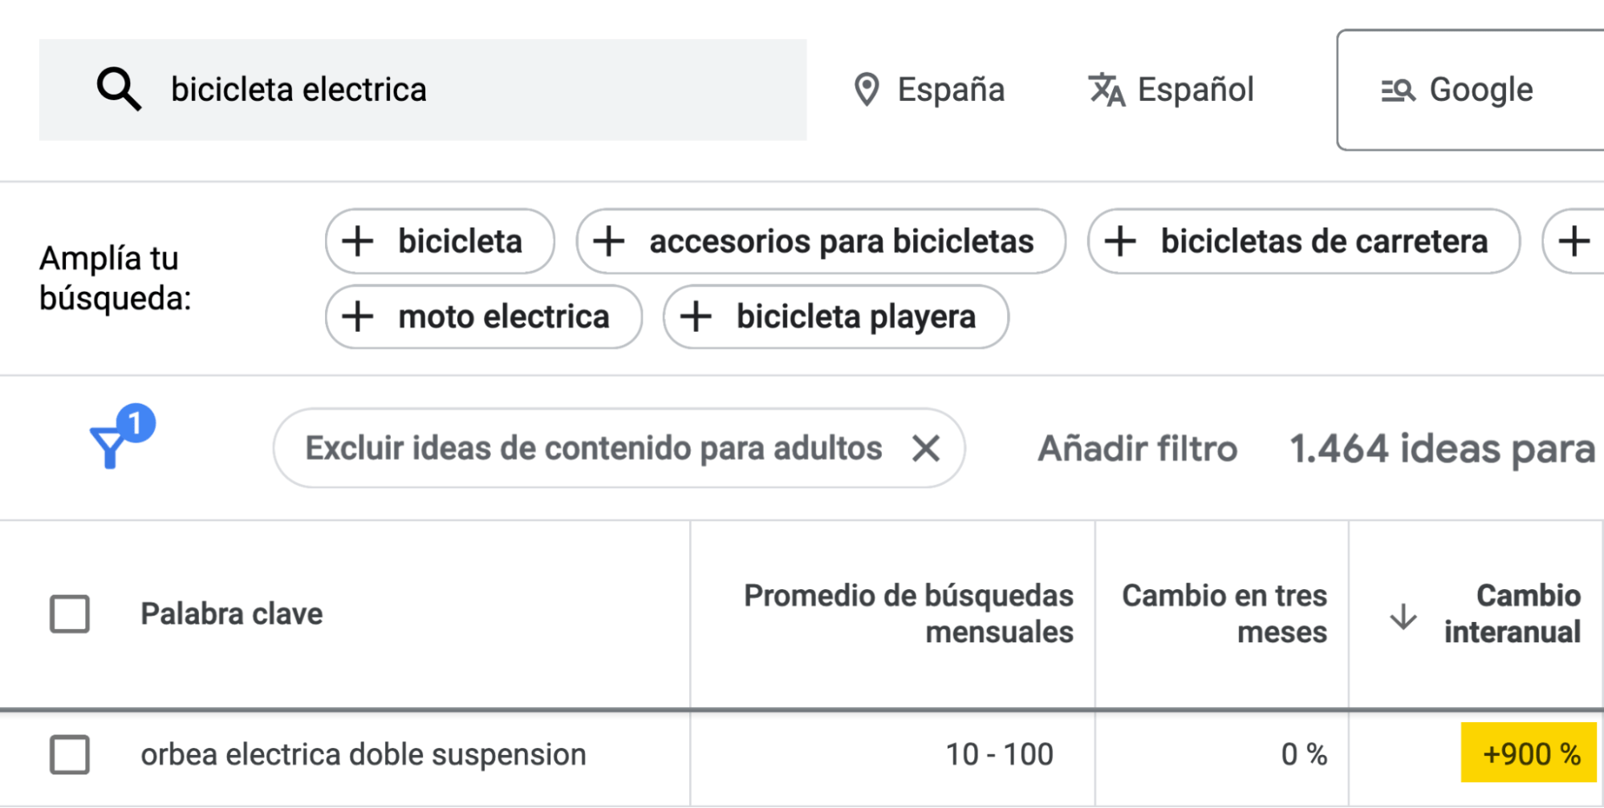The image size is (1604, 808).
Task: Change the location from España
Action: [952, 89]
